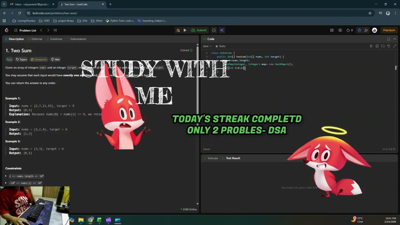Open Chrome media controls icon
400x225 pixels.
point(380,13)
